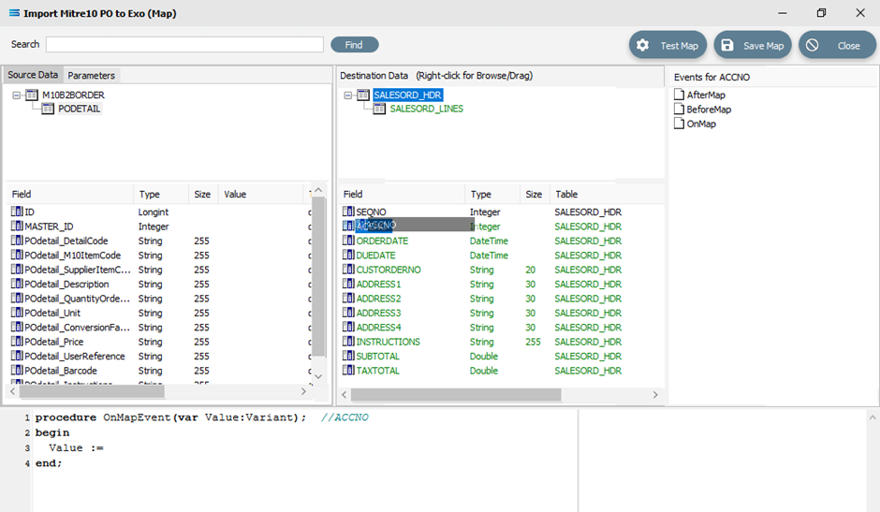Sort source grid by Type header

tap(161, 195)
